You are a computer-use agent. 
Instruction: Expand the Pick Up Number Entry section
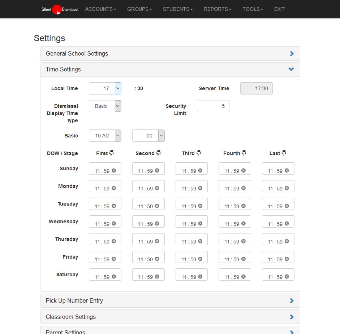point(170,300)
